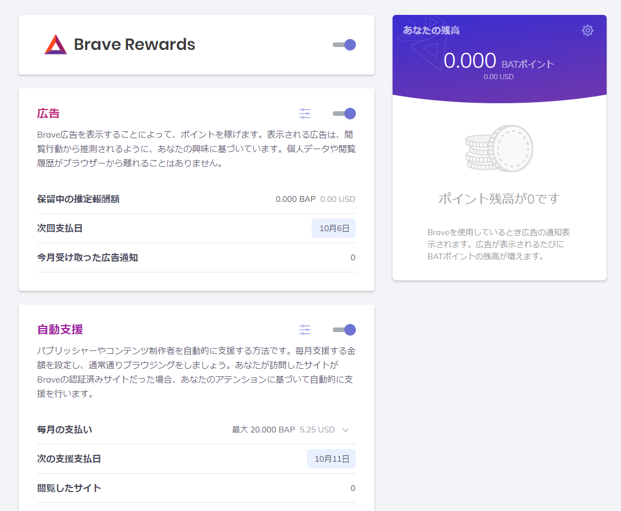Click the 10月11日 contribution date chip
This screenshot has height=511, width=621.
pyautogui.click(x=331, y=459)
